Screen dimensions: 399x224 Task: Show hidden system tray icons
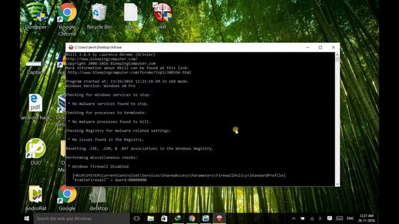coord(294,218)
